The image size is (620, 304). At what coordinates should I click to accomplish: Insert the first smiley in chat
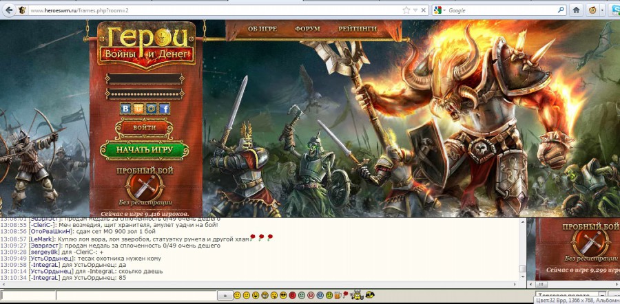[x=238, y=295]
